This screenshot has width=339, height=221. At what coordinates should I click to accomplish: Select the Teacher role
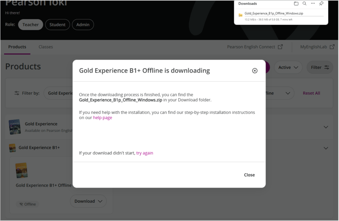tap(30, 25)
